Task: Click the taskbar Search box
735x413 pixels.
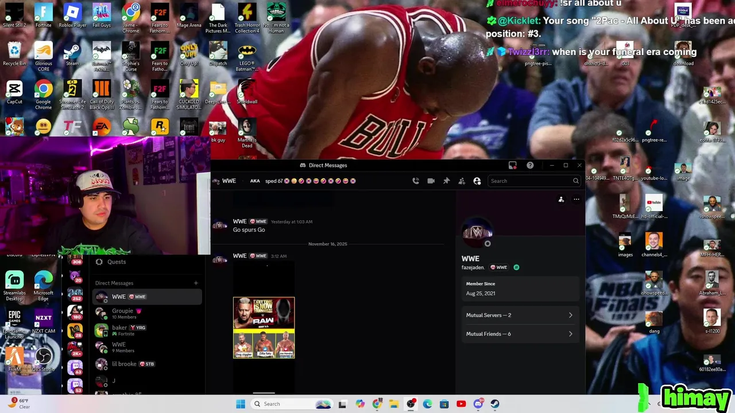Action: (x=292, y=404)
